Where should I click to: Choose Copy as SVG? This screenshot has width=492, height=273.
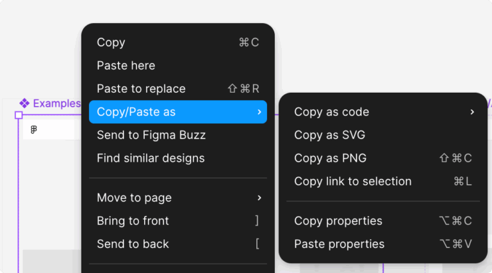[330, 135]
